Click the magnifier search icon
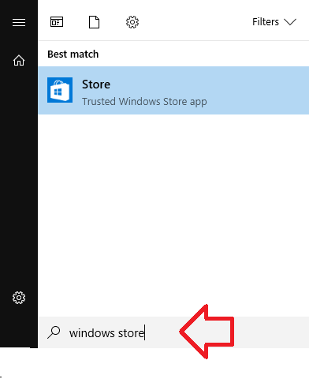The width and height of the screenshot is (309, 379). (x=54, y=332)
